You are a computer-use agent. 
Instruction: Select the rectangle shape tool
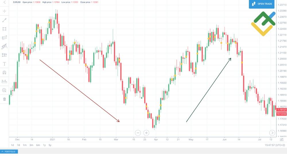(x=4, y=29)
